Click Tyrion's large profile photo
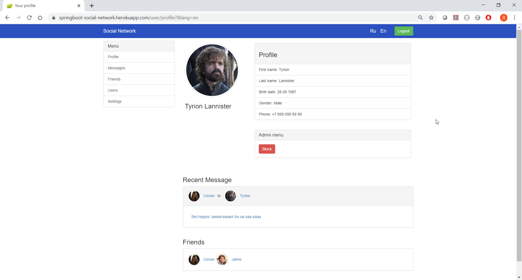 coord(212,70)
